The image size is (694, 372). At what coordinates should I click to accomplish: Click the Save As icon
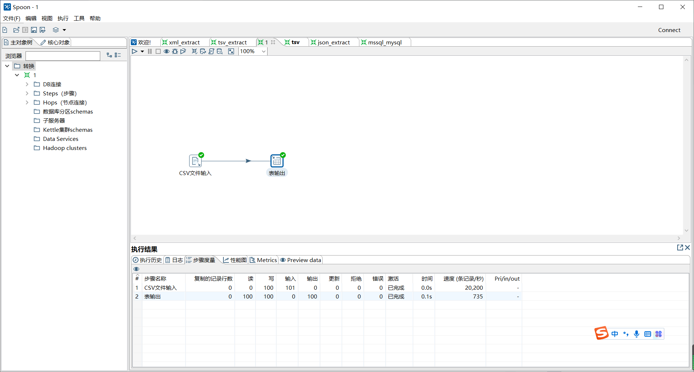click(43, 30)
